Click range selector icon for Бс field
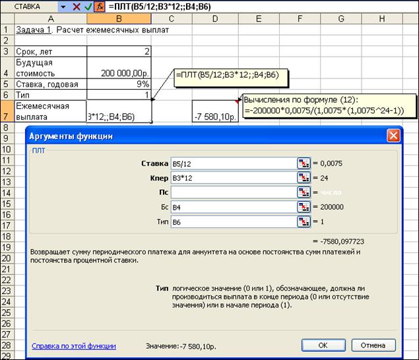This screenshot has width=419, height=360. [x=303, y=207]
